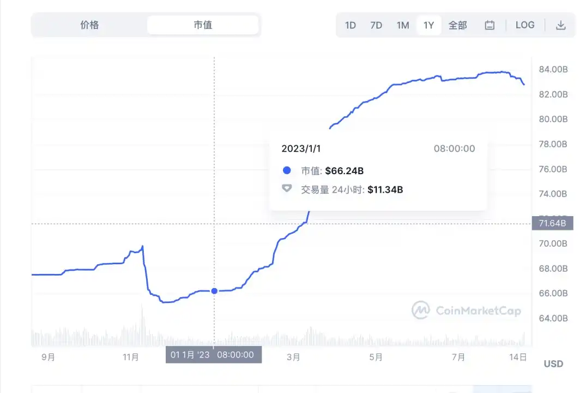Click the blue data point on the chart line
Screen dimensions: 580x393
tap(214, 291)
